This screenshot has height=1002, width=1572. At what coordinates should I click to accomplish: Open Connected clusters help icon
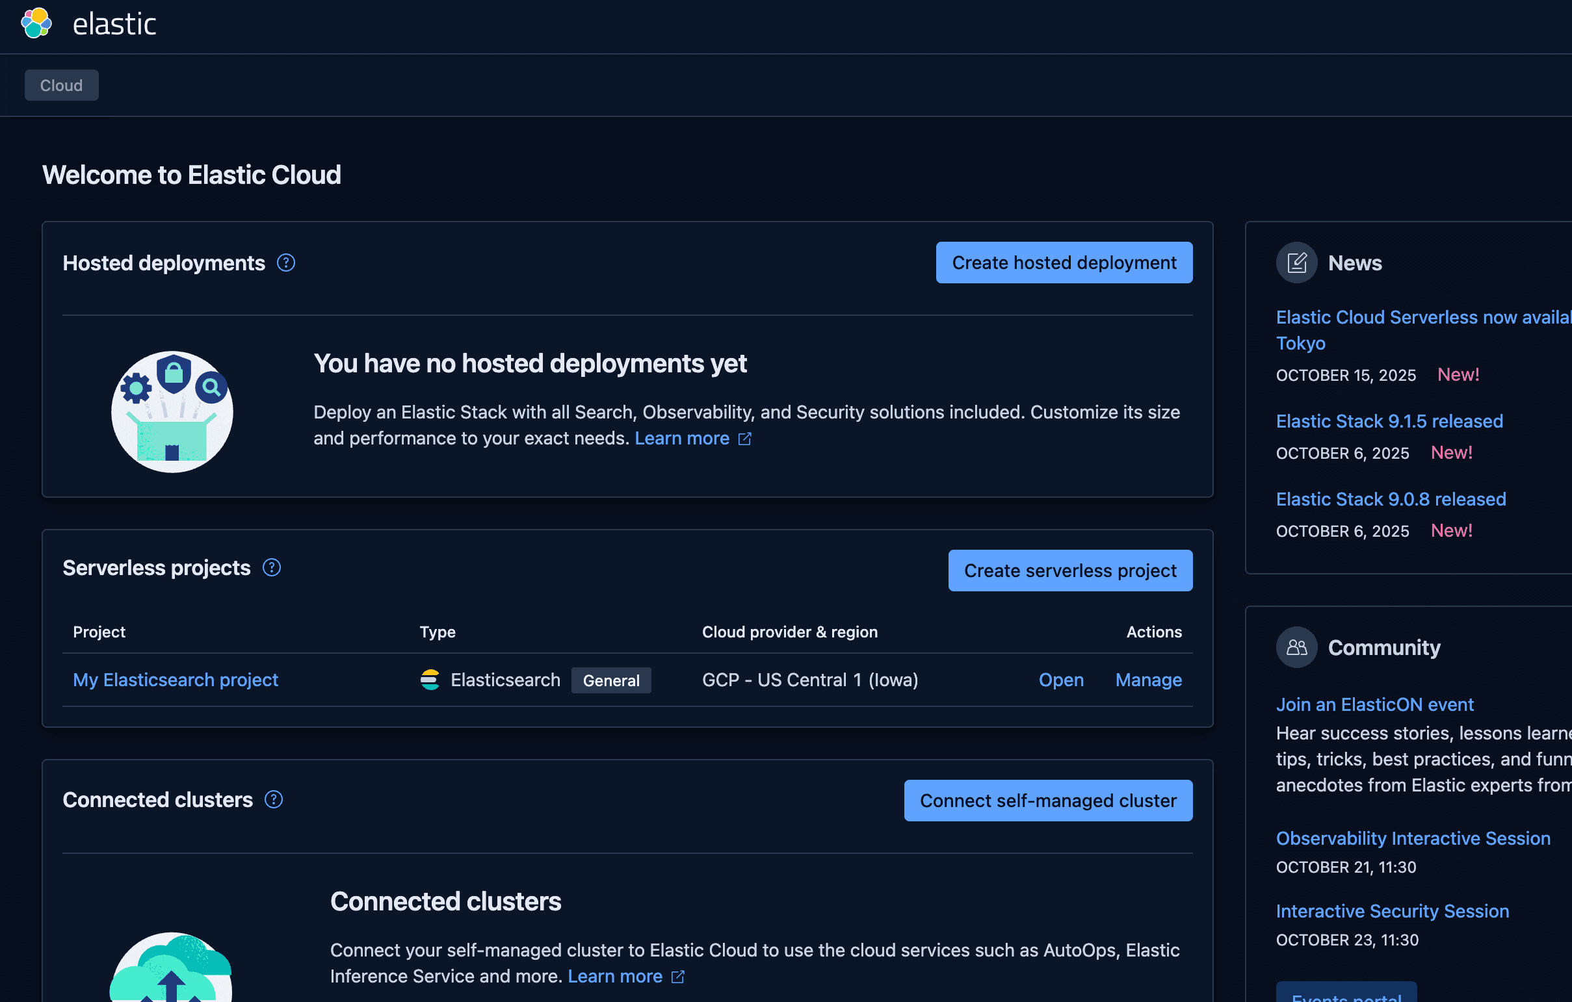[x=274, y=800]
